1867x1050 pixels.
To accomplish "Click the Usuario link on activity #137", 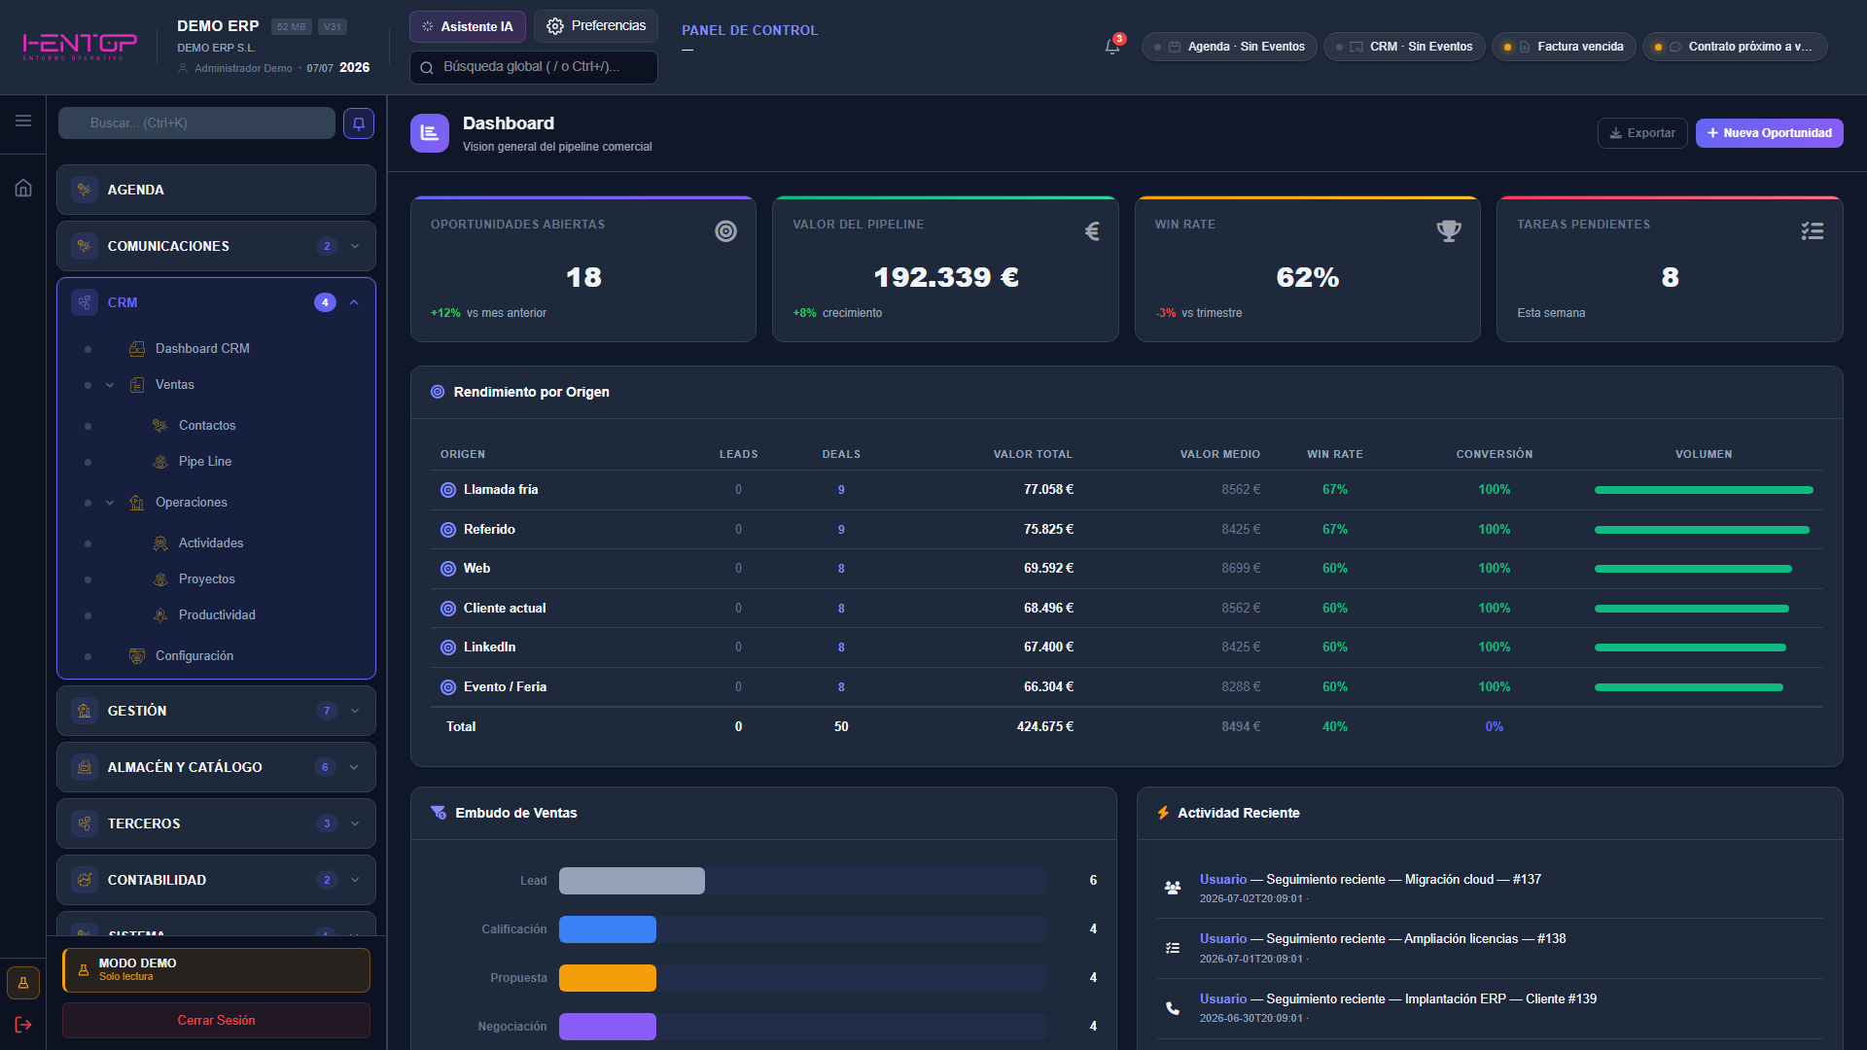I will click(1222, 879).
